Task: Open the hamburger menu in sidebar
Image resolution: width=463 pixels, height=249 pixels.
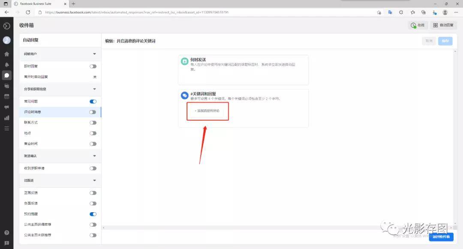Action: [x=6, y=128]
